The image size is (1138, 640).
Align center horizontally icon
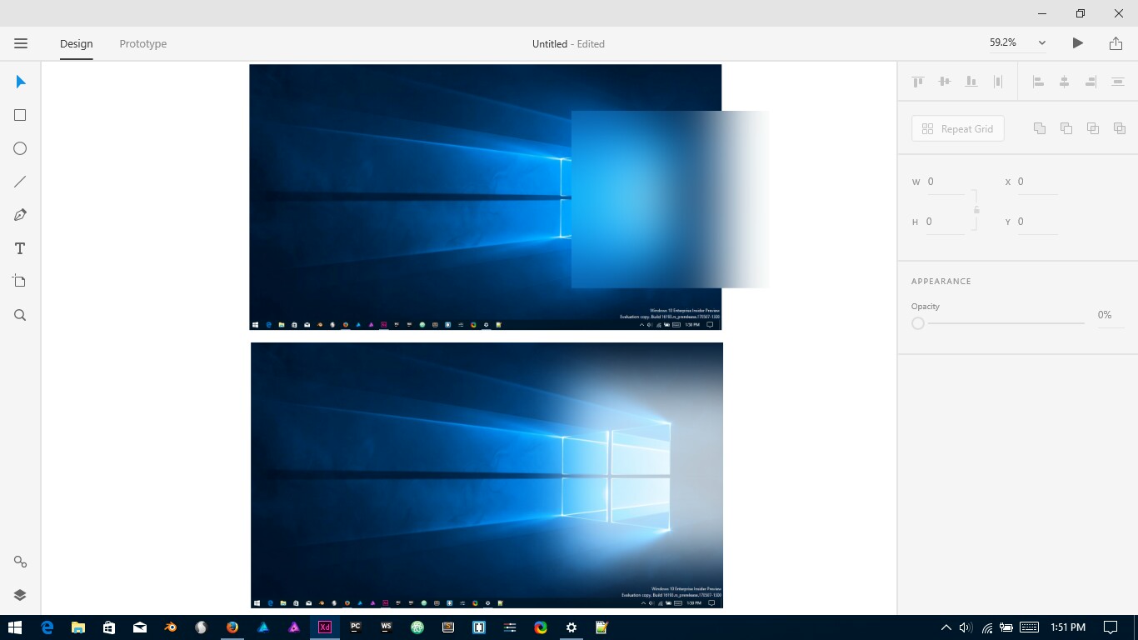pos(1065,82)
